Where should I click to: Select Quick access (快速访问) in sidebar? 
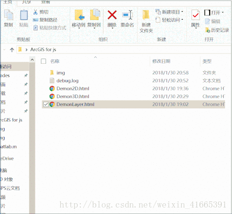[x=15, y=67]
